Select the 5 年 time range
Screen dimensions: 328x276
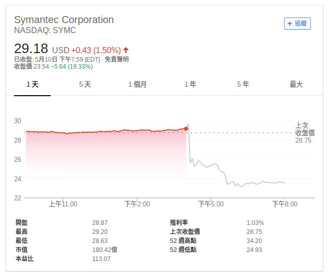coord(243,84)
